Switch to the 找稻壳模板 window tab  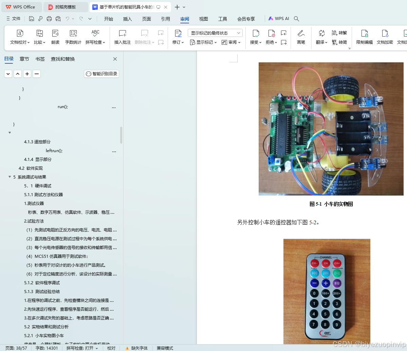pyautogui.click(x=66, y=7)
